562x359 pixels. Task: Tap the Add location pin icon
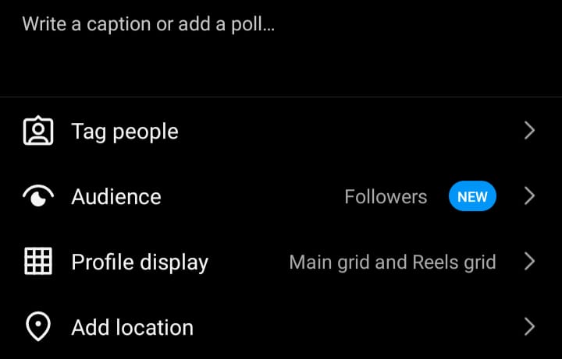click(x=38, y=326)
